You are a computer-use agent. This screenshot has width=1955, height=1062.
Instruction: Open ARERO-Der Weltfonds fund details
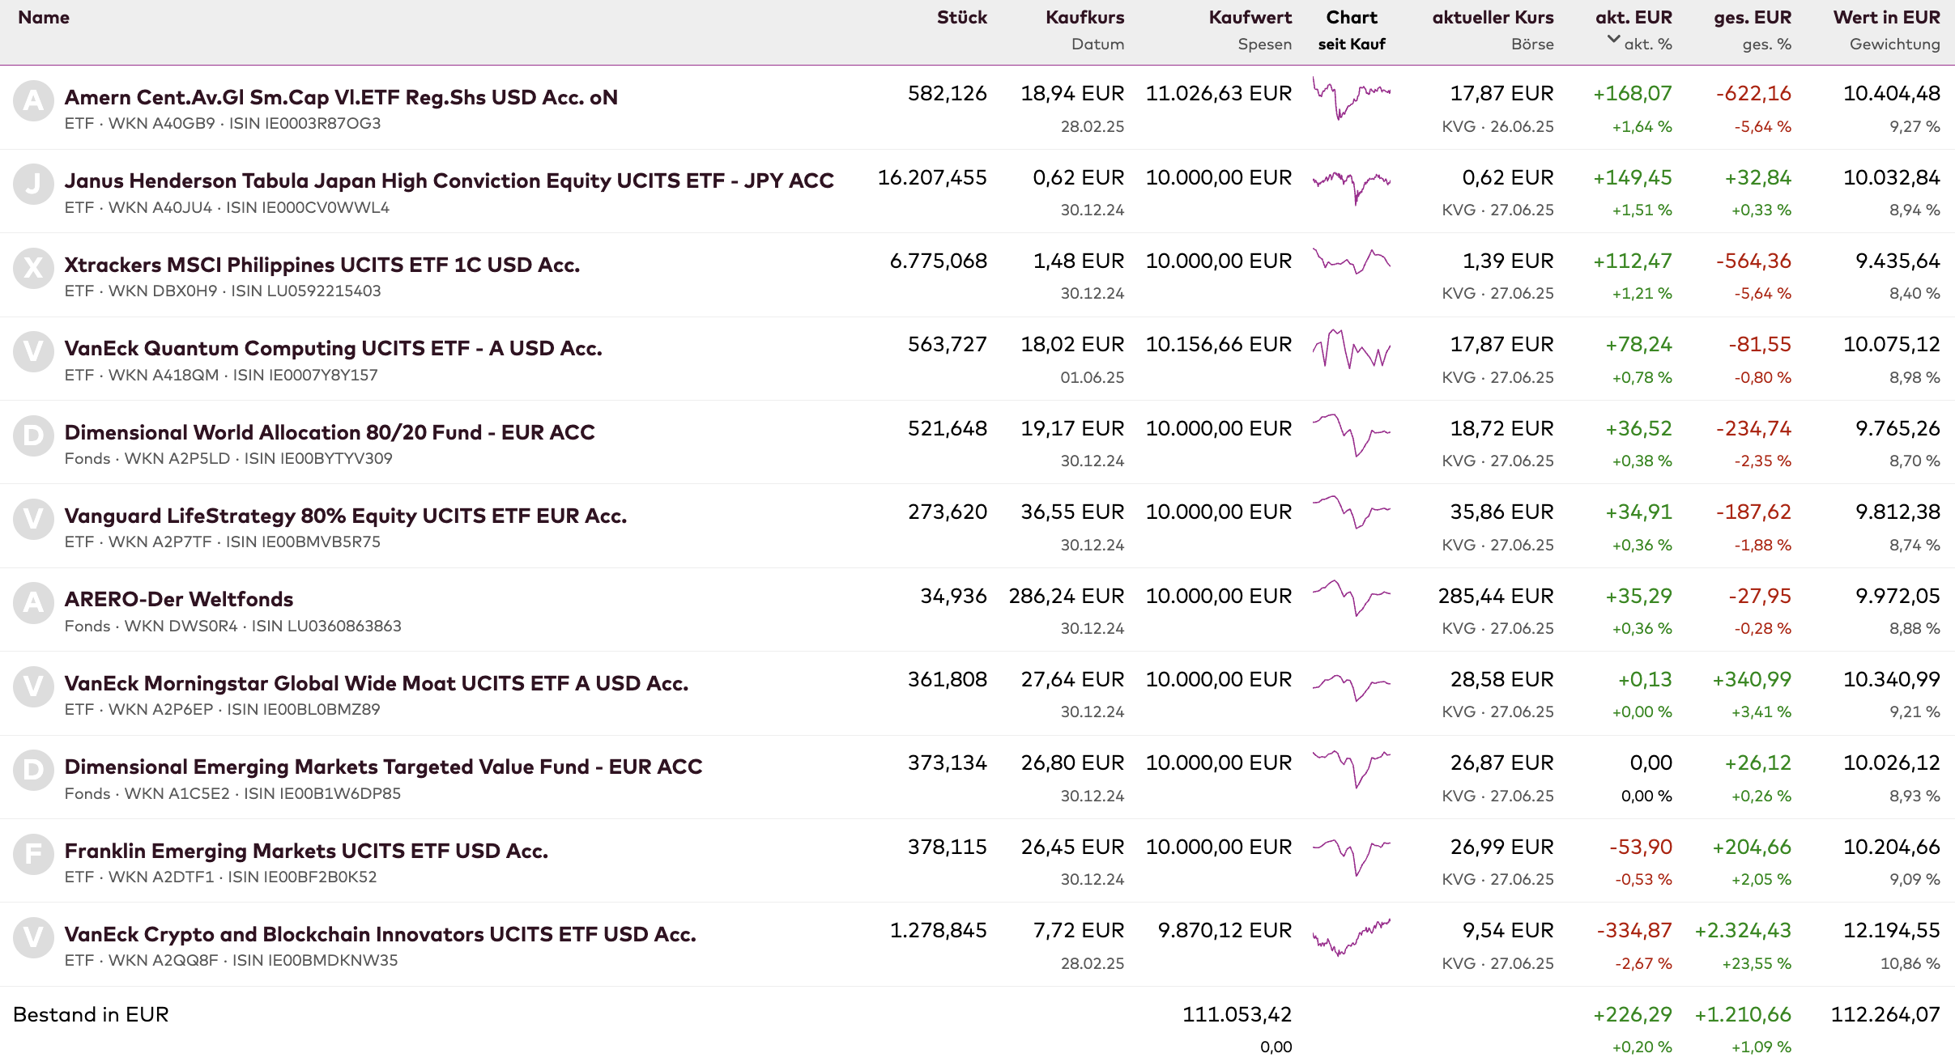click(x=179, y=599)
